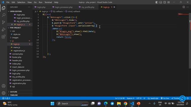Change UTF-8 file encoding
The width and height of the screenshot is (191, 107).
139,98
